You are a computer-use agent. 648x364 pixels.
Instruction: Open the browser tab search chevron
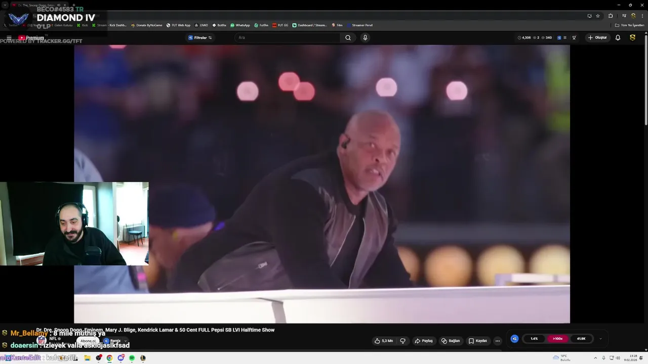pyautogui.click(x=5, y=5)
